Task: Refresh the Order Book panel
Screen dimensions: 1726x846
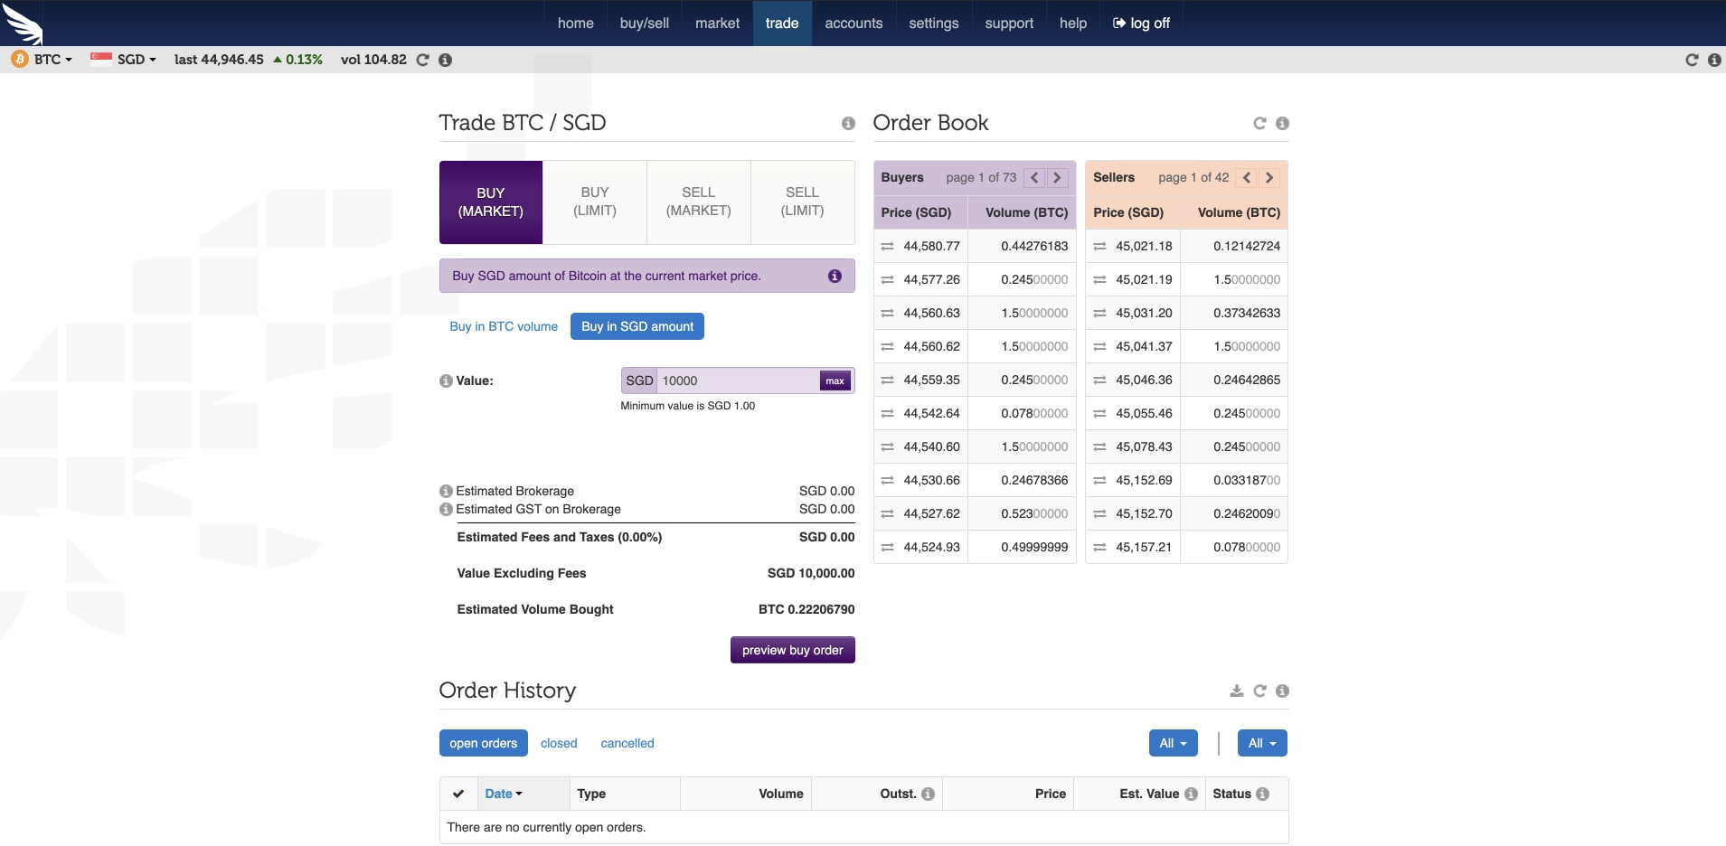Action: click(1259, 123)
